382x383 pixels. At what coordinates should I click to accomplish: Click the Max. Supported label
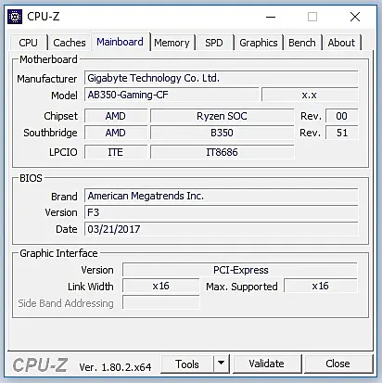[x=242, y=287]
